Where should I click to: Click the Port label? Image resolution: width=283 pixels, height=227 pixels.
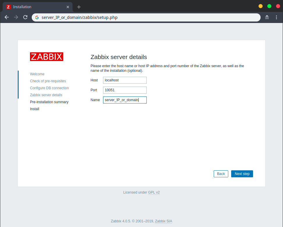(x=94, y=90)
